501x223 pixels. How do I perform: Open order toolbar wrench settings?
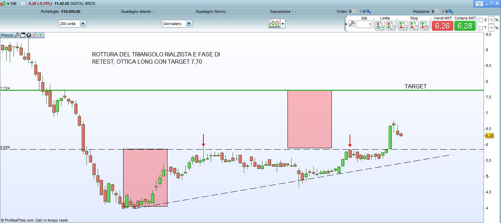[x=351, y=24]
